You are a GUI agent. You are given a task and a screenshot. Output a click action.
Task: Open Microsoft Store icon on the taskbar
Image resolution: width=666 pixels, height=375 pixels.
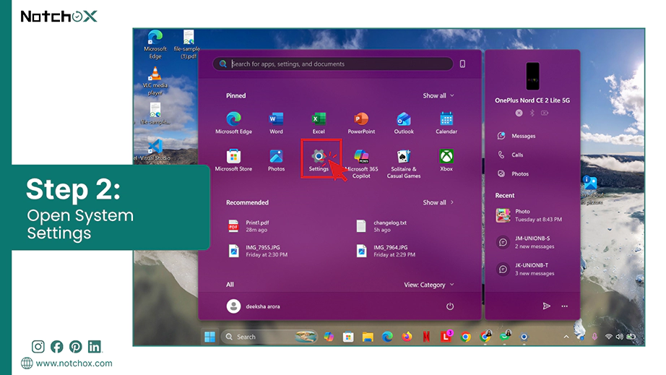pyautogui.click(x=348, y=337)
